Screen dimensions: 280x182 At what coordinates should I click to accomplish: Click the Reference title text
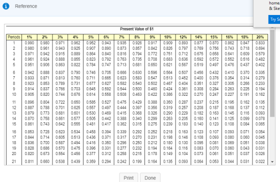(x=26, y=6)
